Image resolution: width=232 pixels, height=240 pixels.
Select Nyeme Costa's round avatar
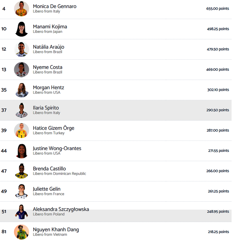click(x=22, y=70)
